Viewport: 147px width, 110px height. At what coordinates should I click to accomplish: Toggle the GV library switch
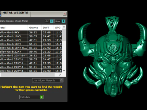[x=52, y=21]
